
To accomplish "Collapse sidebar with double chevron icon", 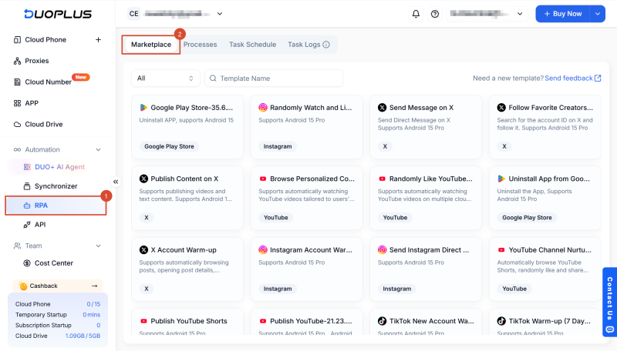I will pos(116,182).
